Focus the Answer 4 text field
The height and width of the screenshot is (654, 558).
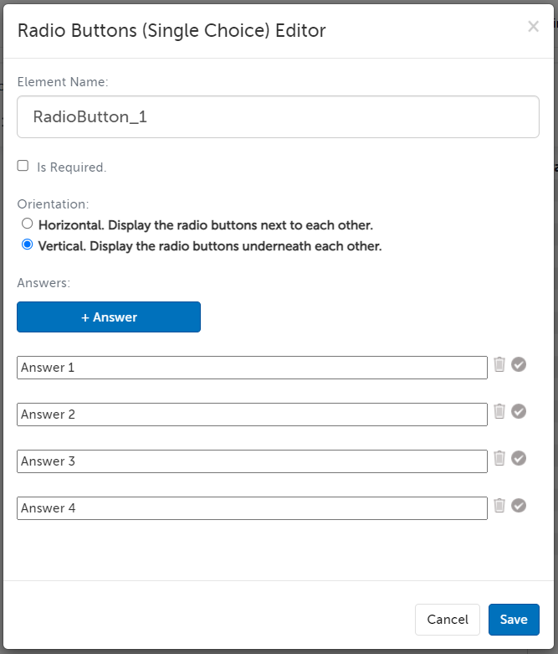click(x=252, y=508)
